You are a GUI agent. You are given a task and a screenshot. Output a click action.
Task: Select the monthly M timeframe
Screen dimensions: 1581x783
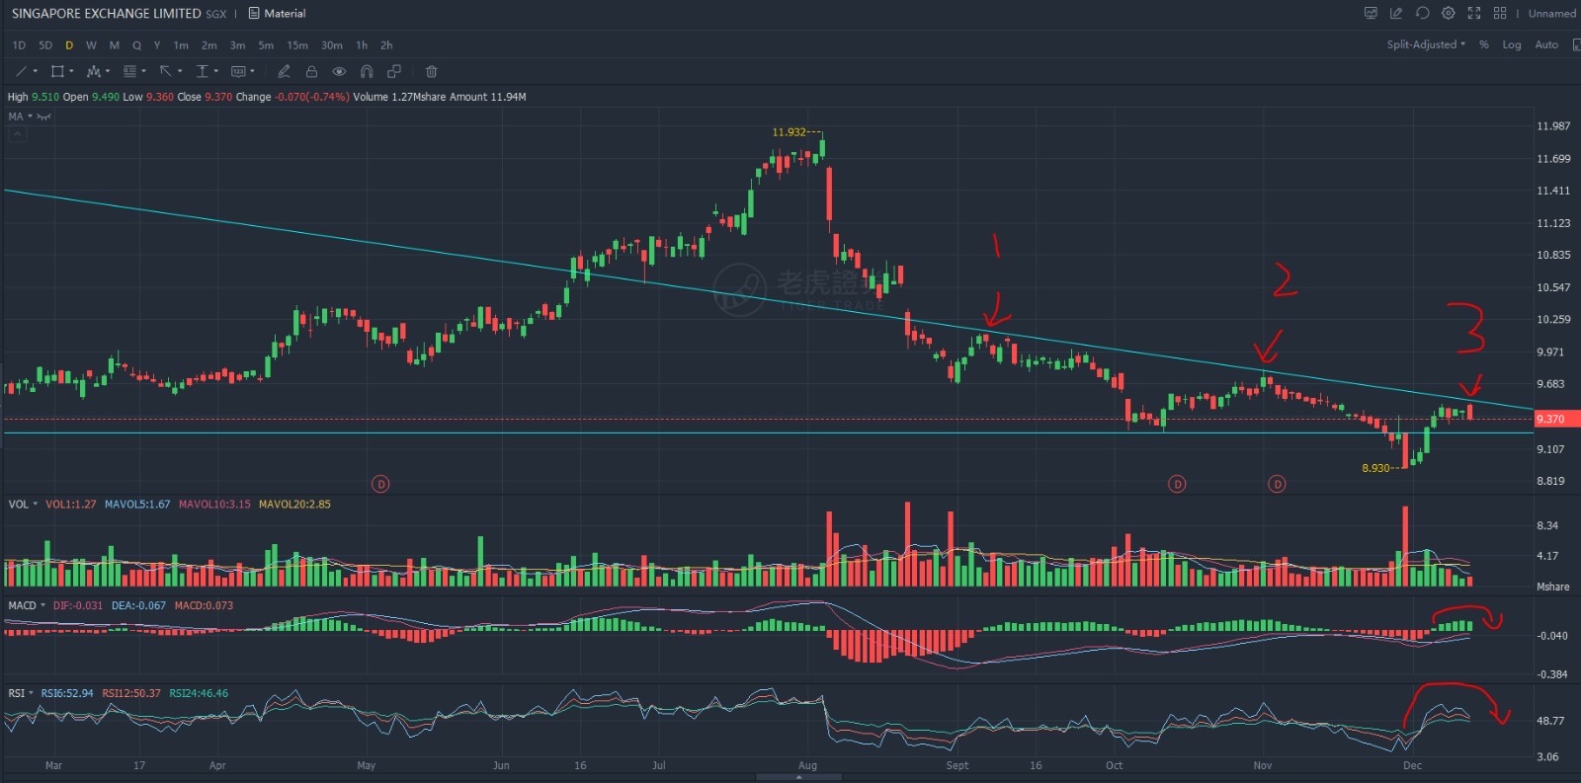click(114, 45)
